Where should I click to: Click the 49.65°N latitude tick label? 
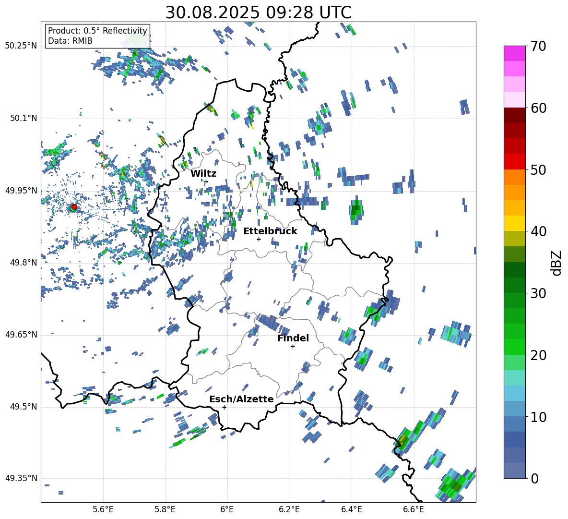click(21, 334)
